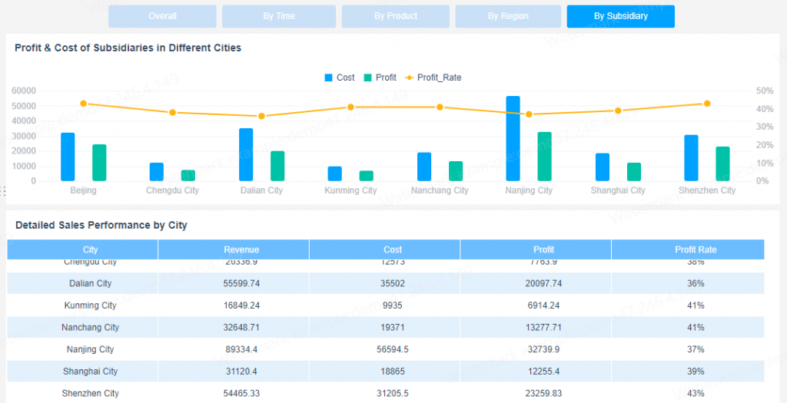Click cost value 35502

pyautogui.click(x=393, y=283)
